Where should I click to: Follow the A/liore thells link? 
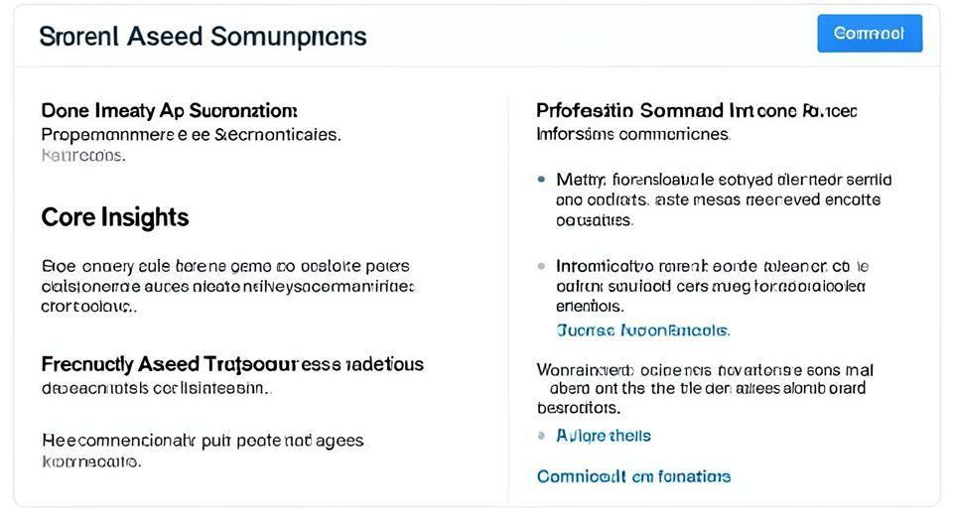point(604,436)
